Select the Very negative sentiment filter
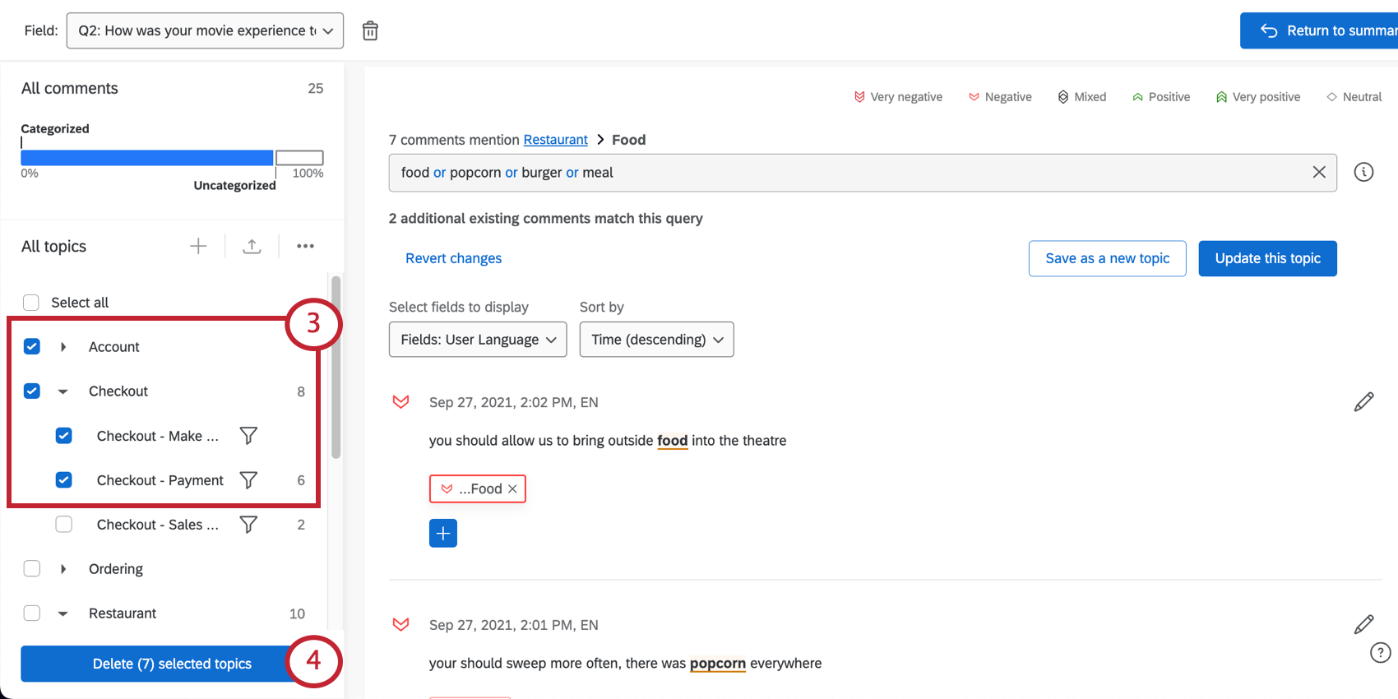The image size is (1398, 699). click(x=898, y=96)
